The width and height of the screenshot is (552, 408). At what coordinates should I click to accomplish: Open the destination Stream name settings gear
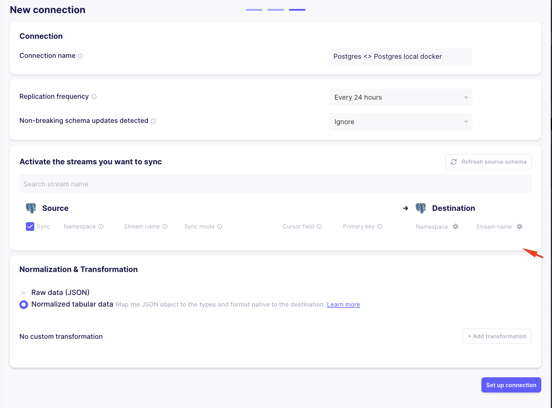520,227
